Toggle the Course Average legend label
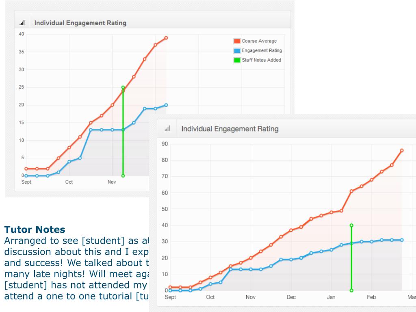416x312 pixels. coord(259,41)
